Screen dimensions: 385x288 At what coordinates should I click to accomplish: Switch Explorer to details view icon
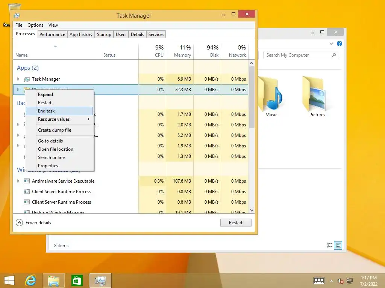pyautogui.click(x=329, y=245)
